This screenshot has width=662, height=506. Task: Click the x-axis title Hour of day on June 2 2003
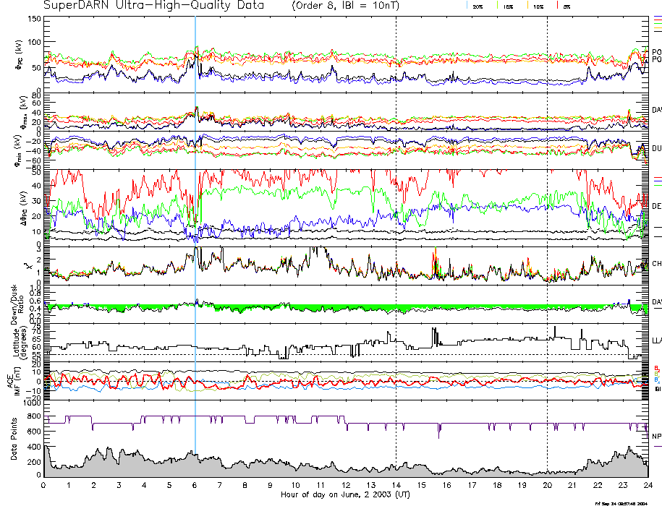pyautogui.click(x=344, y=494)
